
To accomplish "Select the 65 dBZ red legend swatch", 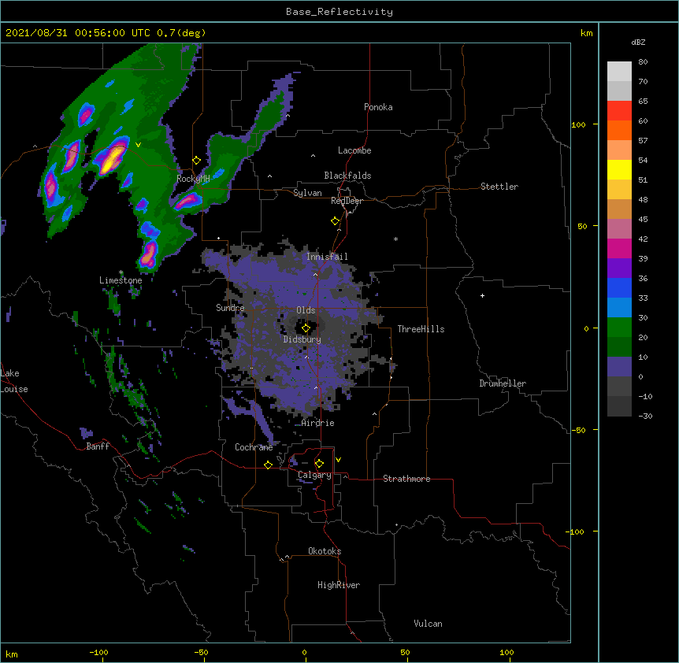I will click(619, 111).
